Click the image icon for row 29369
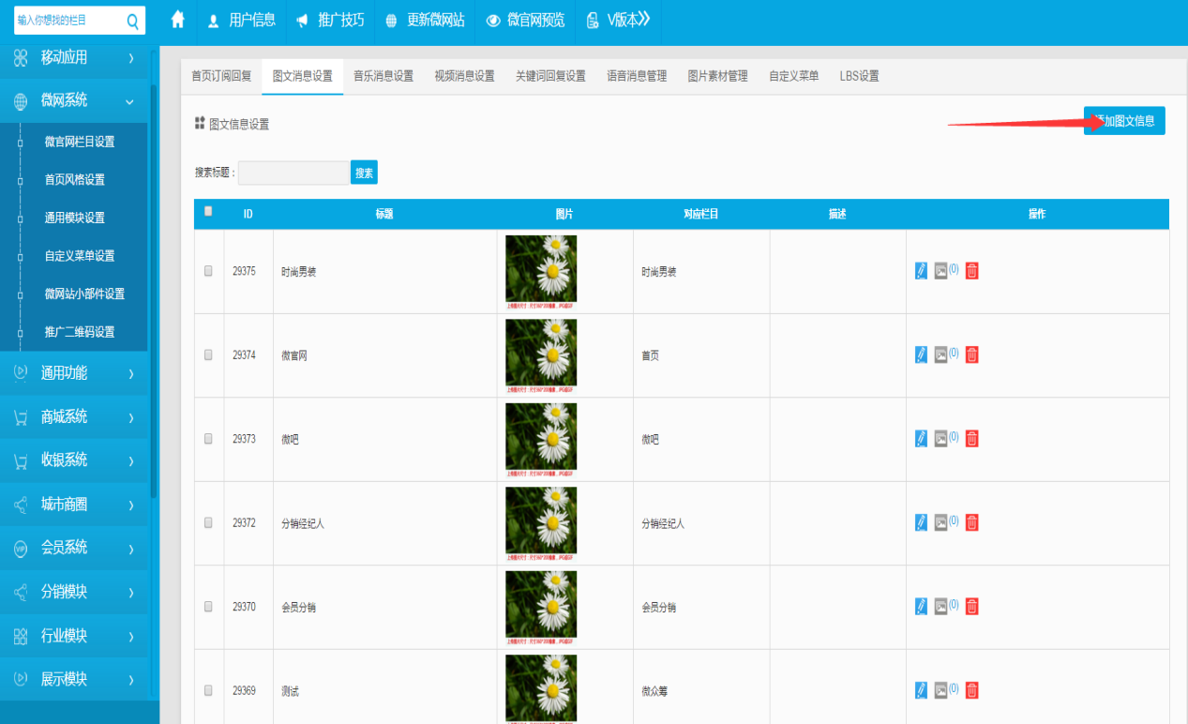This screenshot has width=1188, height=724. [940, 690]
